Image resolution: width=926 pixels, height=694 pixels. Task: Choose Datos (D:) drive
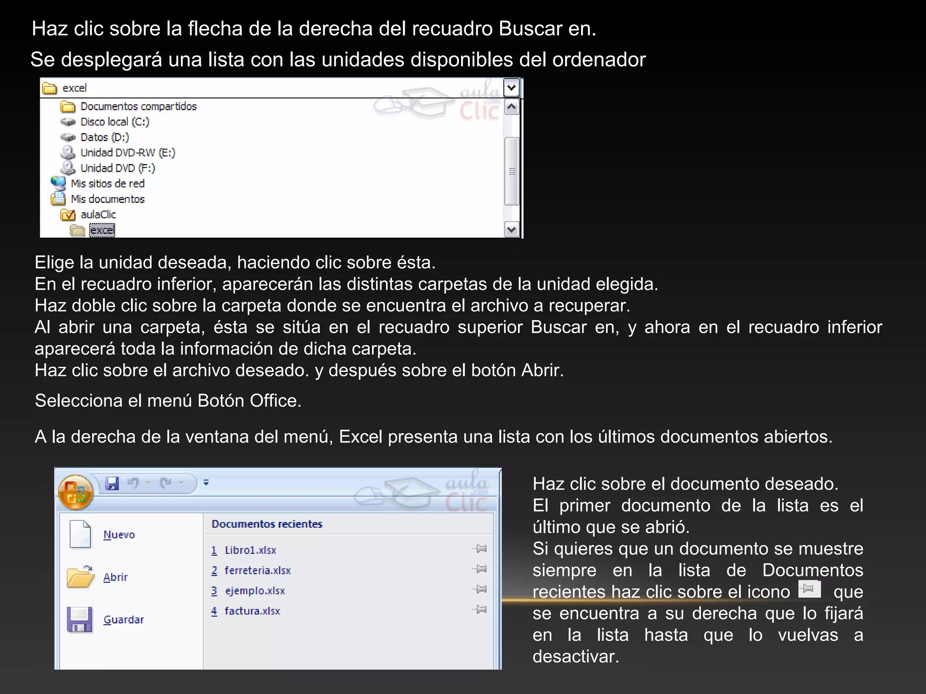pos(104,137)
